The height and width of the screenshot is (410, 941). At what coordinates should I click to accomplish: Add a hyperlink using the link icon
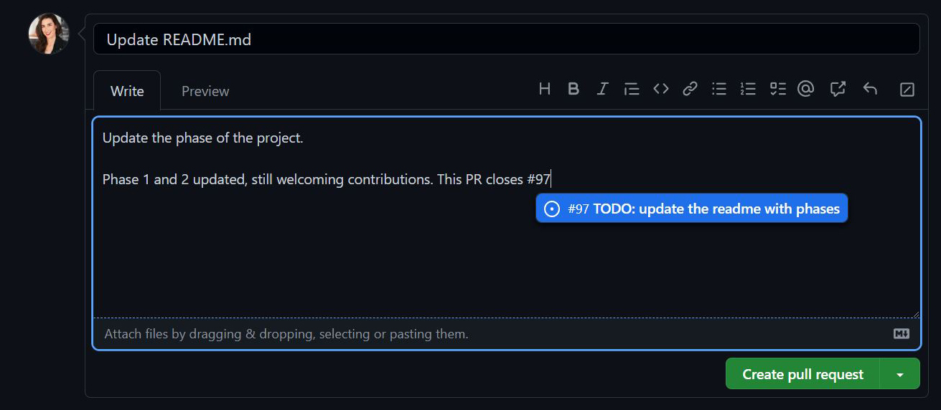tap(690, 89)
